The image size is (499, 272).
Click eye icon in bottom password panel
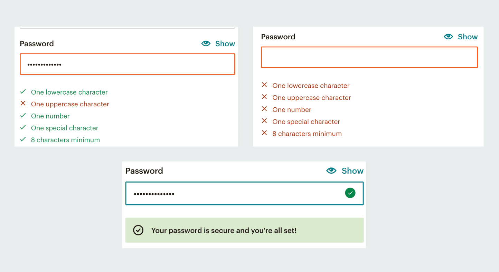pos(331,171)
